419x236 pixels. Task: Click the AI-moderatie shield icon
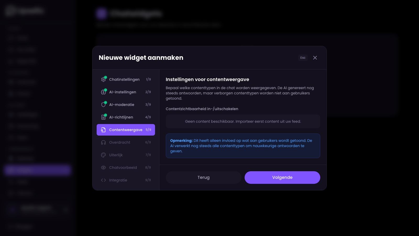103,105
